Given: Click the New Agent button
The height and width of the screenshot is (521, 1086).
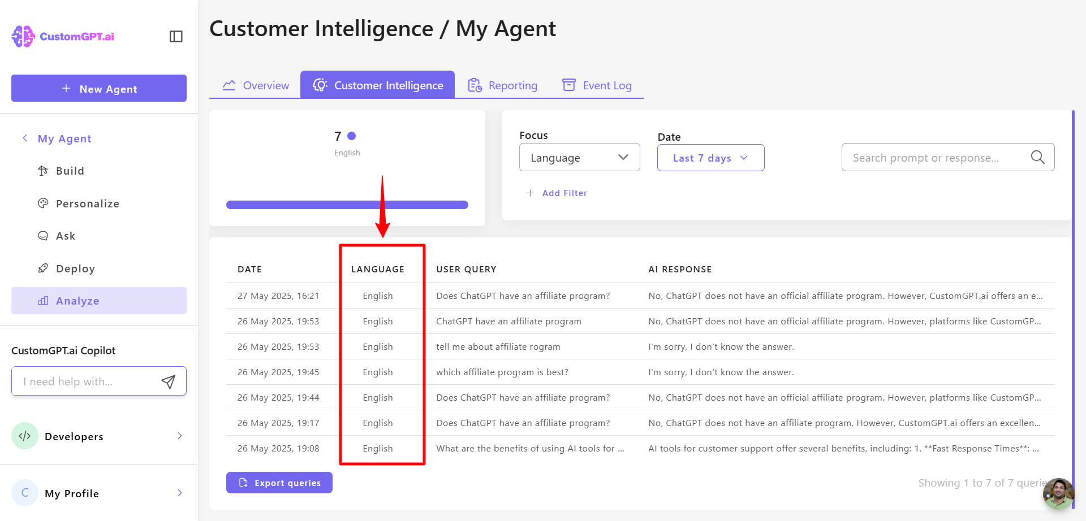Looking at the screenshot, I should coord(99,88).
